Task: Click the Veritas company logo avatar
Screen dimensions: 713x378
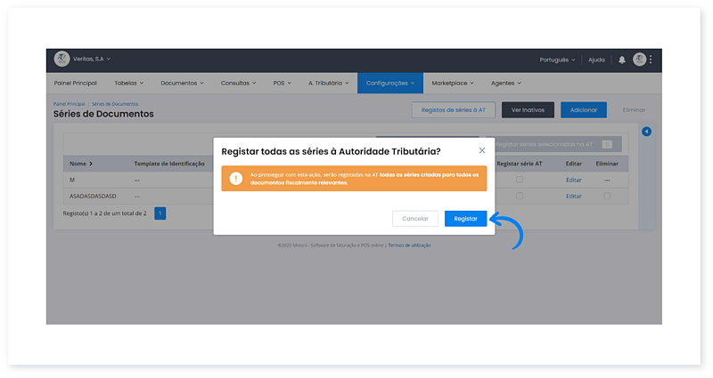Action: 61,59
